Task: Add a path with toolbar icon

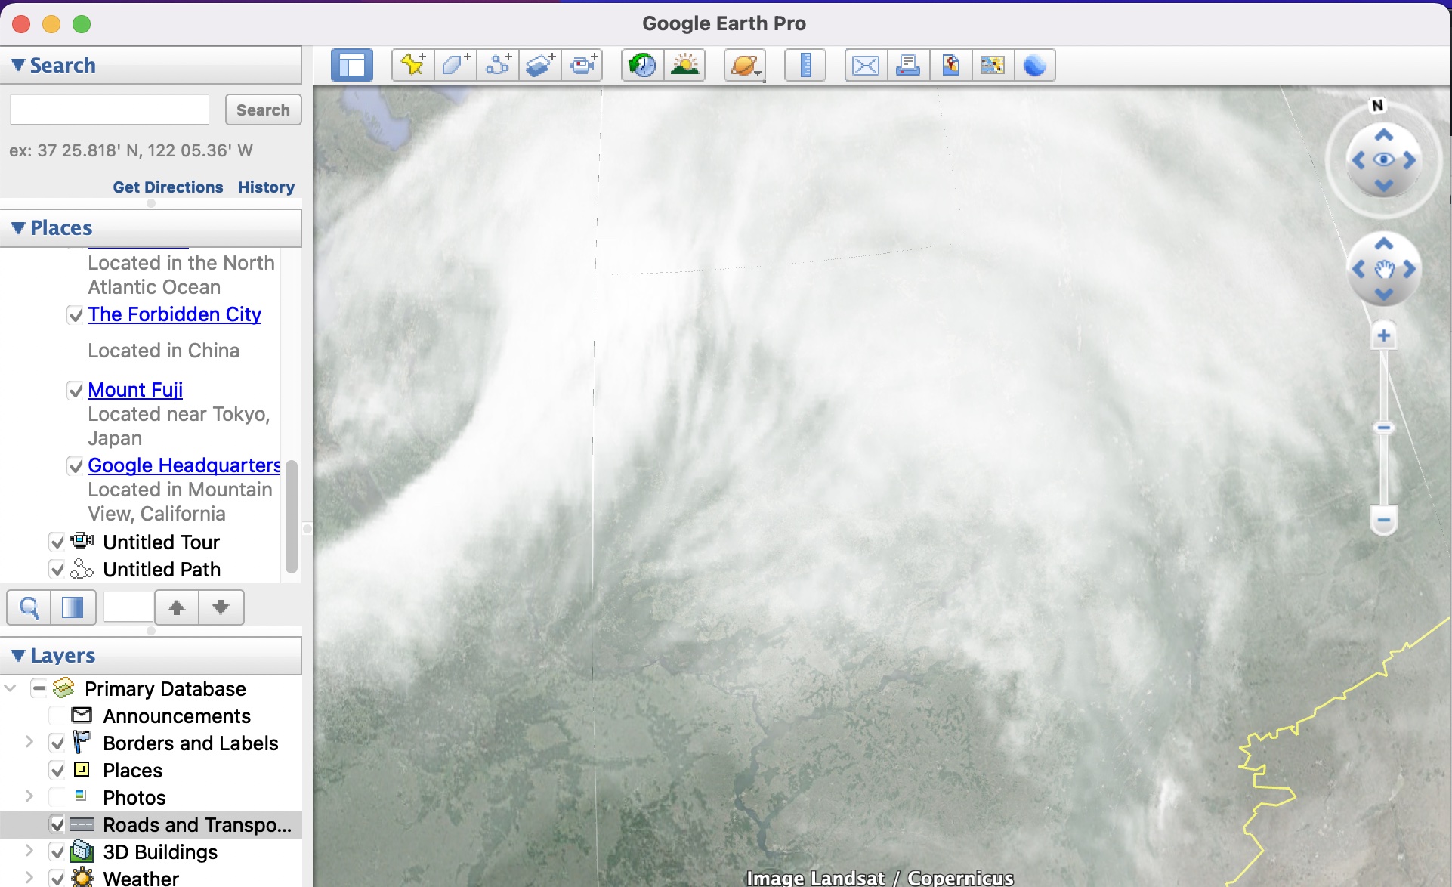Action: (x=498, y=66)
